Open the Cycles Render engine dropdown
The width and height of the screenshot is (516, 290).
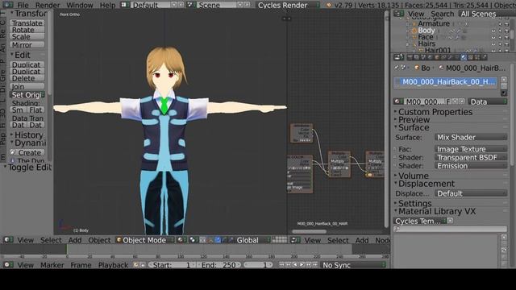(288, 5)
